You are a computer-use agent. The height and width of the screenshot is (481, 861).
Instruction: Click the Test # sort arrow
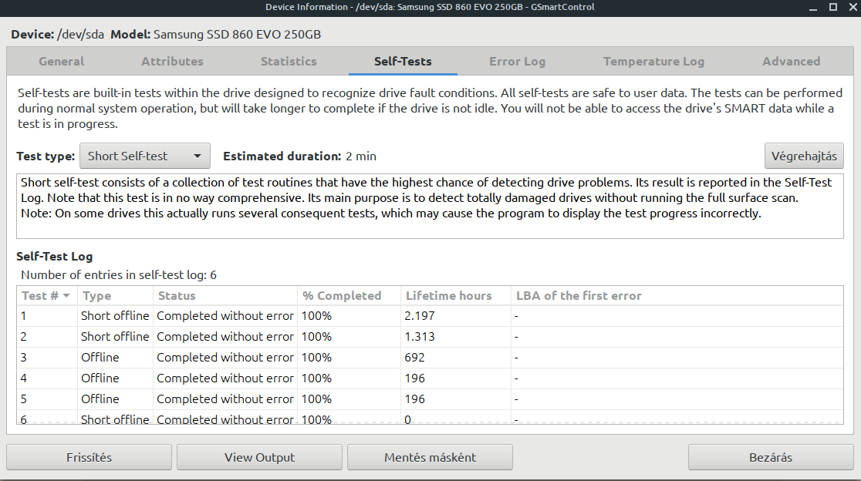pyautogui.click(x=66, y=296)
